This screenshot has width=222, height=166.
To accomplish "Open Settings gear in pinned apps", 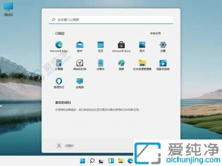I will 163,46.
